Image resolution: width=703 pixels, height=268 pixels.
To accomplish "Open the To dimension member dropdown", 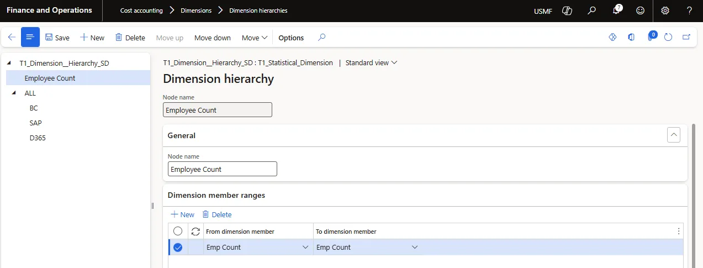I will point(415,248).
